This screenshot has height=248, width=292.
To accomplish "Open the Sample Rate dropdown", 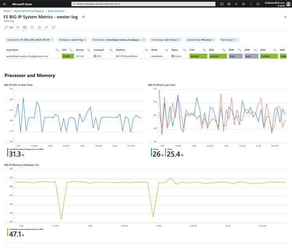I will [200, 40].
